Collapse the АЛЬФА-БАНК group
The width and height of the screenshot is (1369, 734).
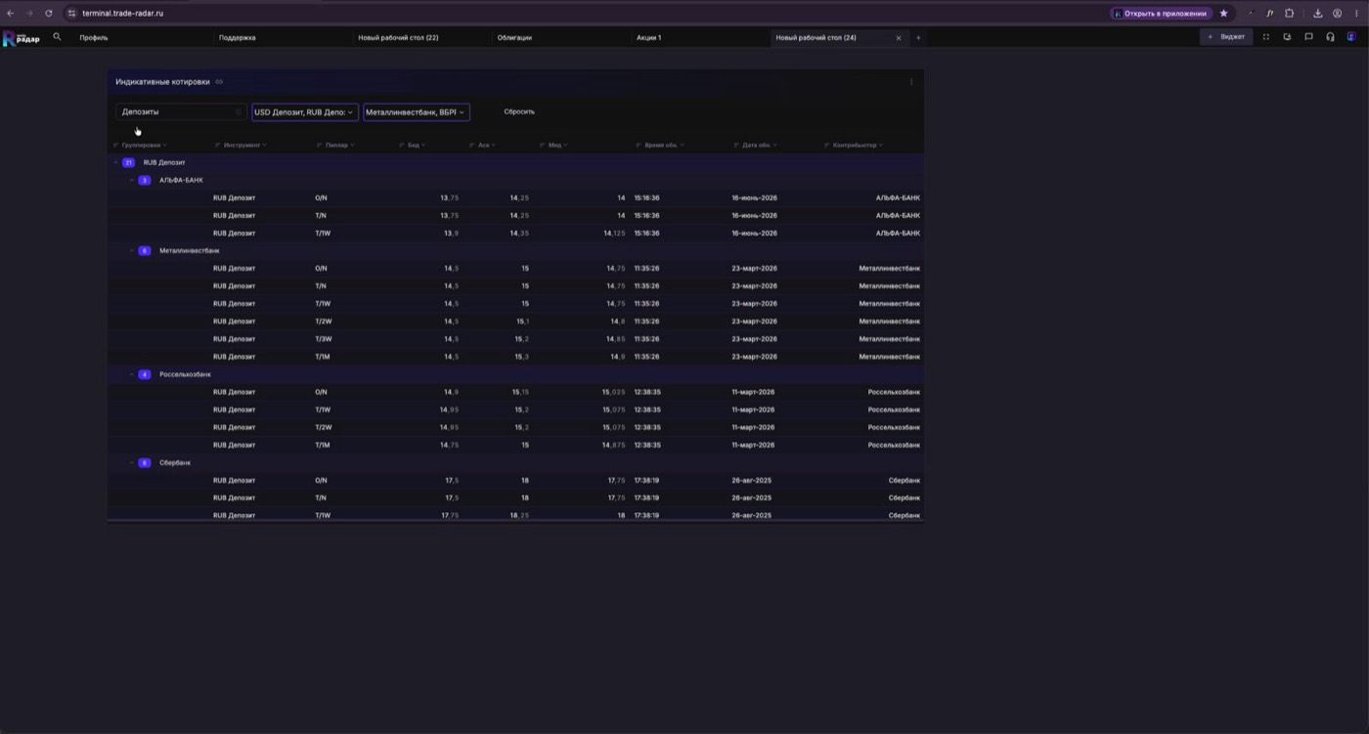tap(132, 181)
